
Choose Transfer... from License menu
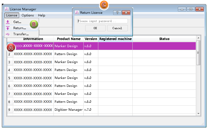point(21,34)
